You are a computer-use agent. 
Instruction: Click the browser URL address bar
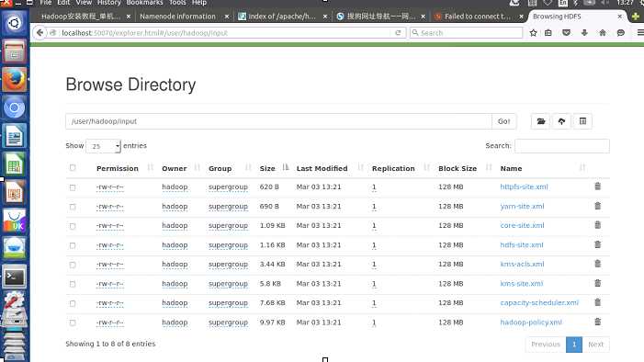[x=226, y=33]
